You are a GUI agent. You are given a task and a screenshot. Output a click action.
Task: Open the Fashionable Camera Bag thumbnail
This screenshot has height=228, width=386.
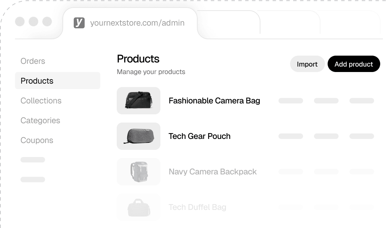pos(139,101)
